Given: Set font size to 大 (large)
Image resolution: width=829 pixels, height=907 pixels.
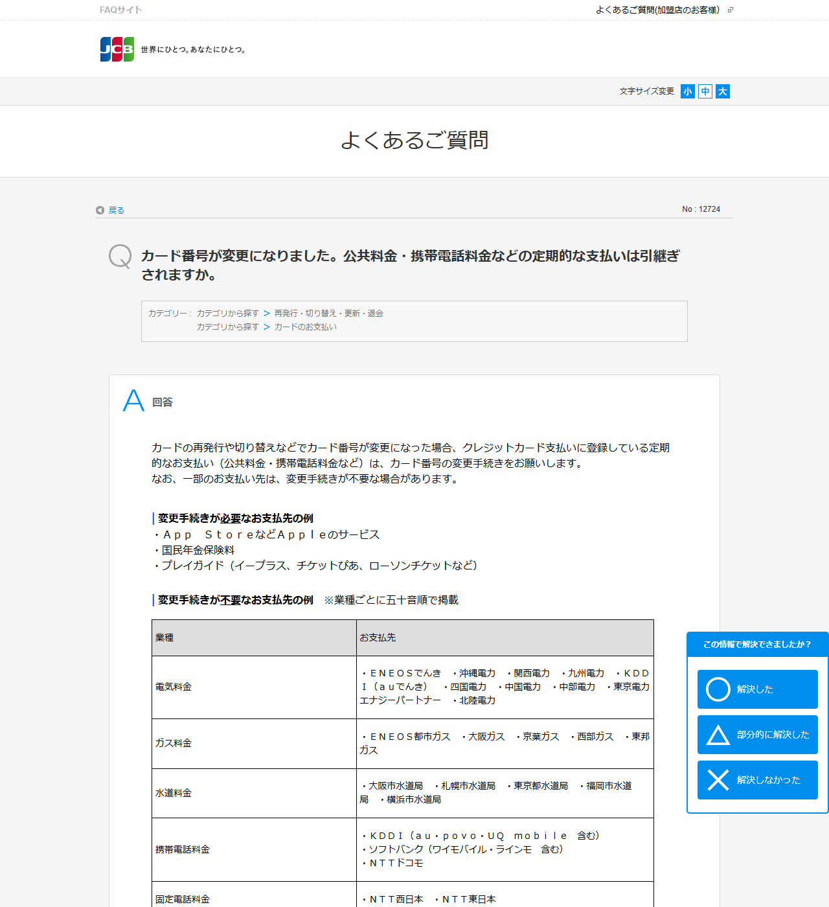Looking at the screenshot, I should tap(723, 91).
